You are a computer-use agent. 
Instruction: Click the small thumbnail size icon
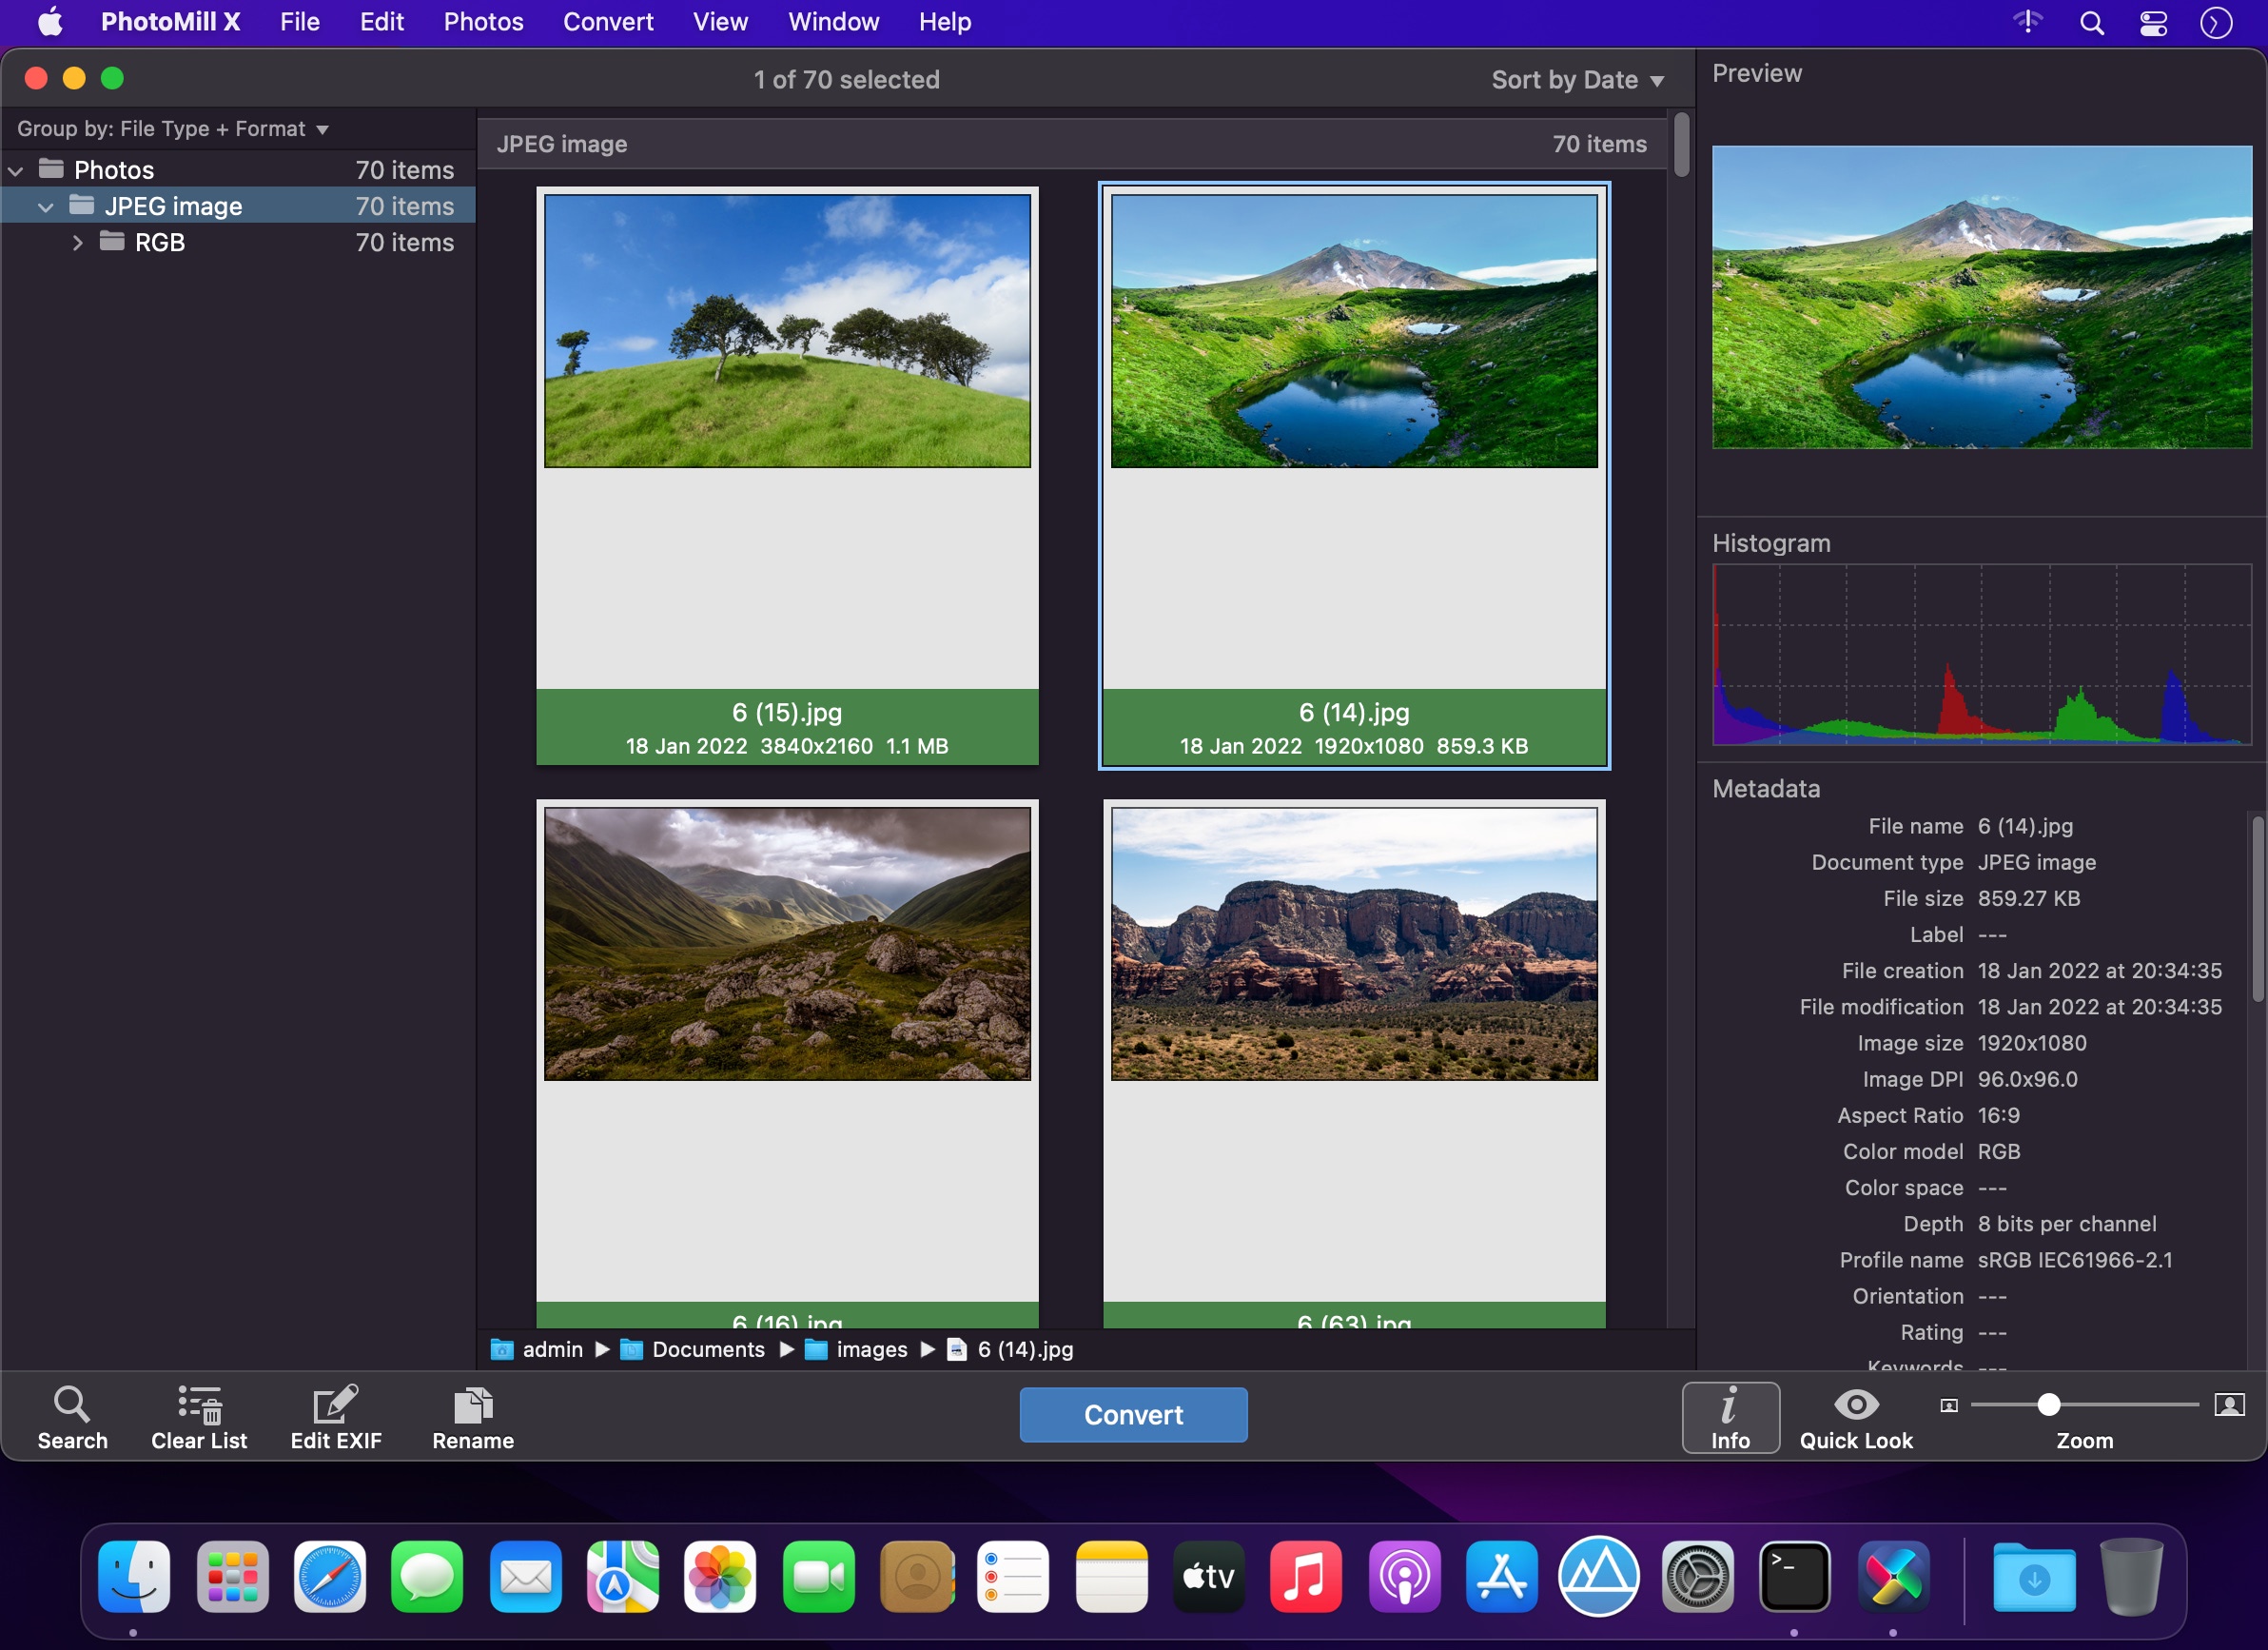pos(1948,1405)
